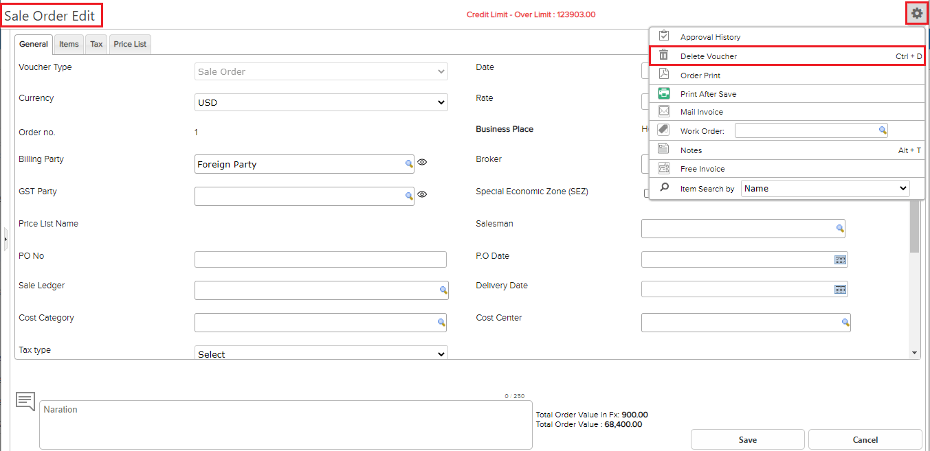The width and height of the screenshot is (930, 451).
Task: Click the narration comment bubble icon
Action: (x=25, y=402)
